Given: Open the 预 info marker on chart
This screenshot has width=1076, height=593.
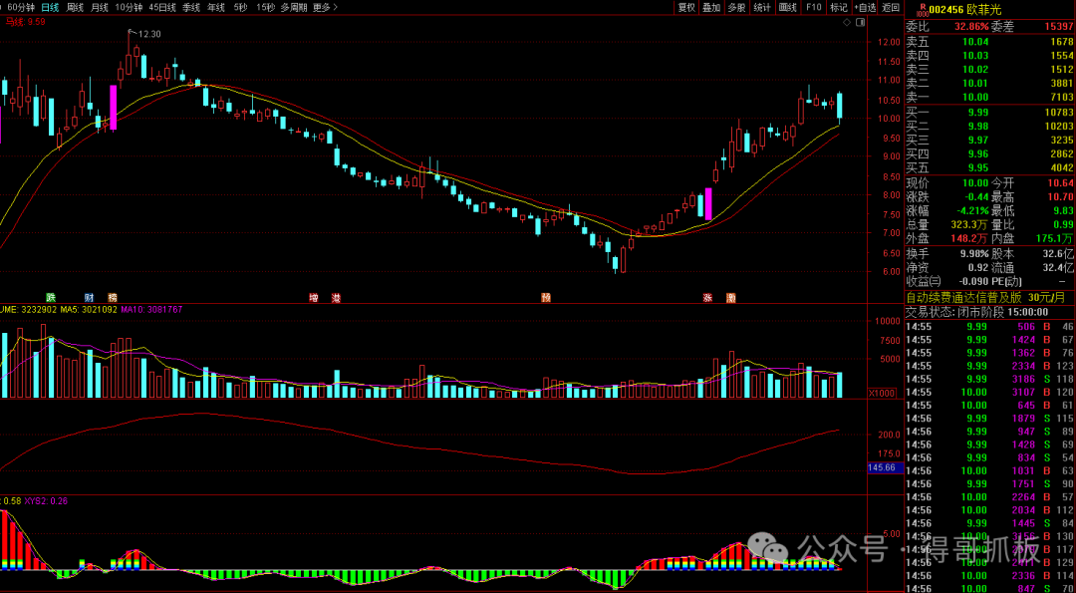Looking at the screenshot, I should coord(546,298).
